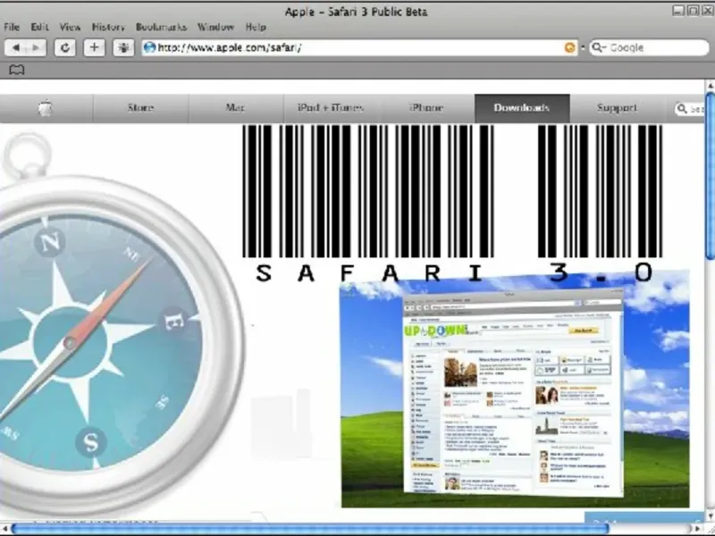Open the File menu
The height and width of the screenshot is (536, 715).
[12, 27]
